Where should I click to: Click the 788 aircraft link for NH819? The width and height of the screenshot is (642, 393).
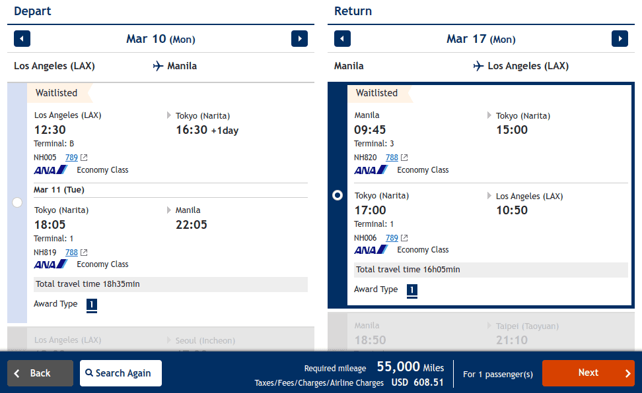71,253
